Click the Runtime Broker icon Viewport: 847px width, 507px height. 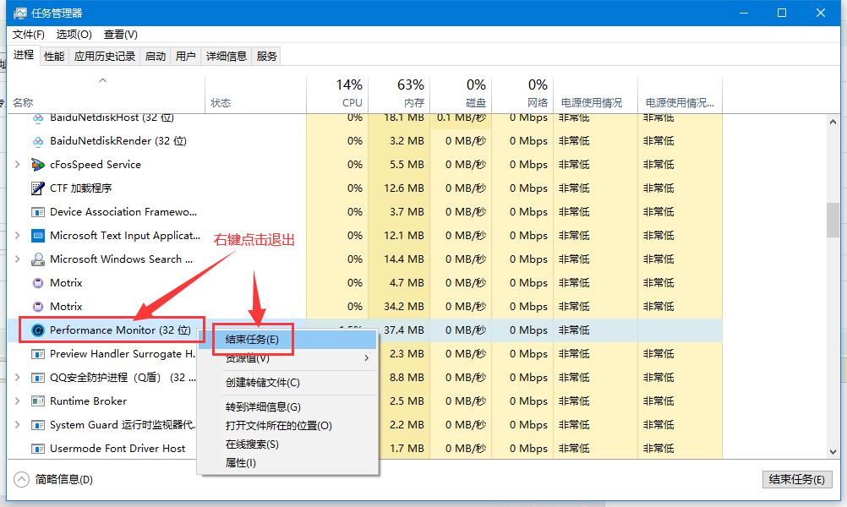38,401
